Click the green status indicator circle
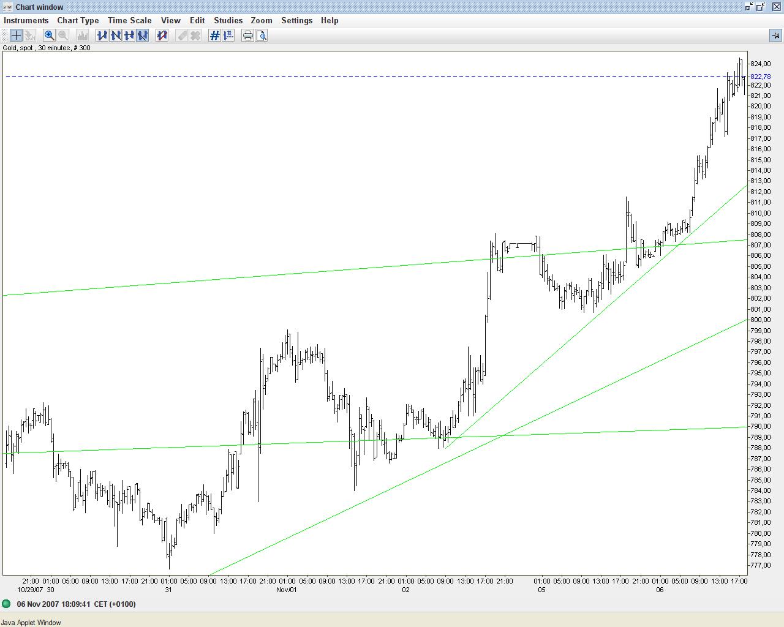 point(7,604)
